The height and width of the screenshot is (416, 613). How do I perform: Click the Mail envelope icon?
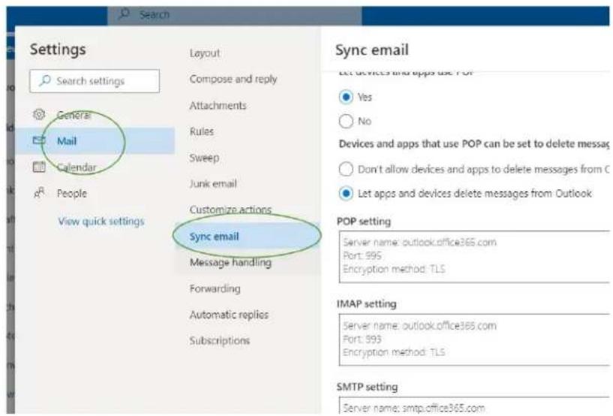pyautogui.click(x=39, y=140)
